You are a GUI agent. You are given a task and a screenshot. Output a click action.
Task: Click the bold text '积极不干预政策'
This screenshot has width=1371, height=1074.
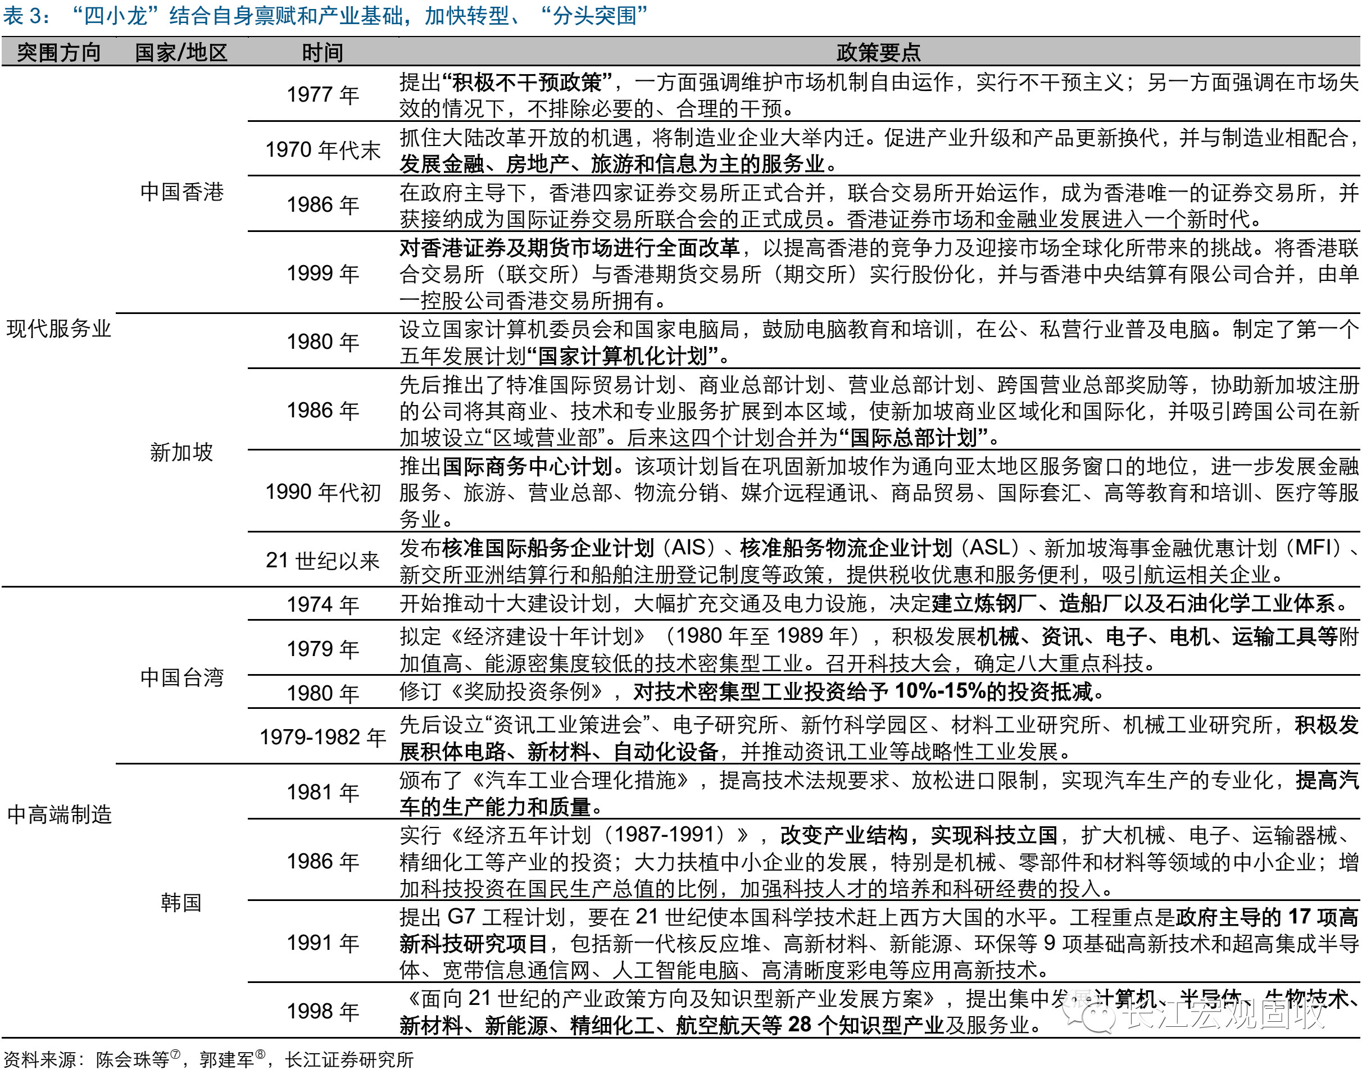[527, 82]
